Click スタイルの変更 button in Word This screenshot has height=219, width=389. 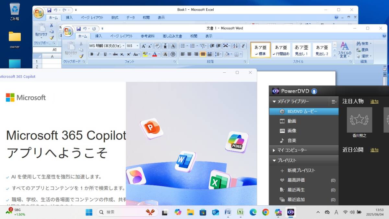pyautogui.click(x=345, y=50)
